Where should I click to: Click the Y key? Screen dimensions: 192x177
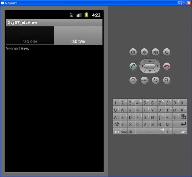(154, 110)
